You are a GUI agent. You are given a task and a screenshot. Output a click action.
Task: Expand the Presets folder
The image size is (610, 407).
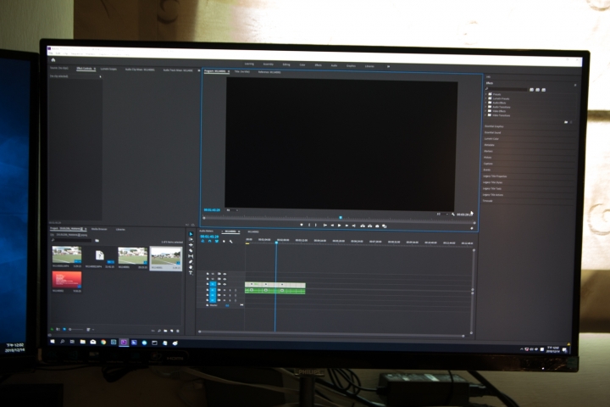click(485, 94)
